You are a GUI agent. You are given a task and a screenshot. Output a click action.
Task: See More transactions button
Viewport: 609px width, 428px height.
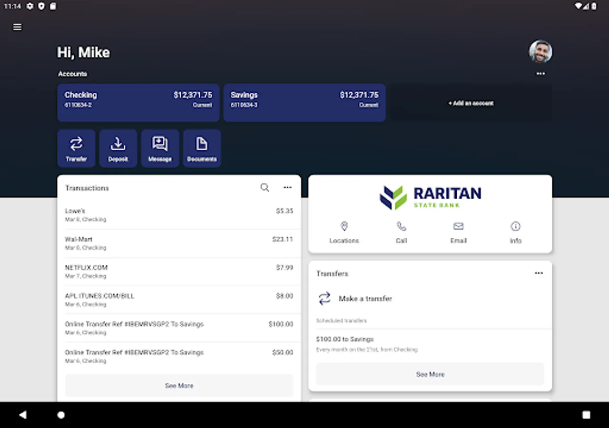click(x=179, y=386)
